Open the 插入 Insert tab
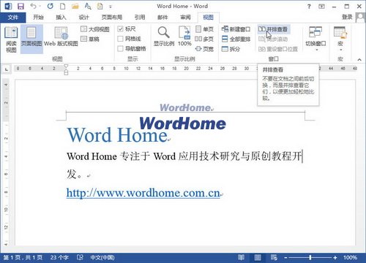 coord(61,18)
